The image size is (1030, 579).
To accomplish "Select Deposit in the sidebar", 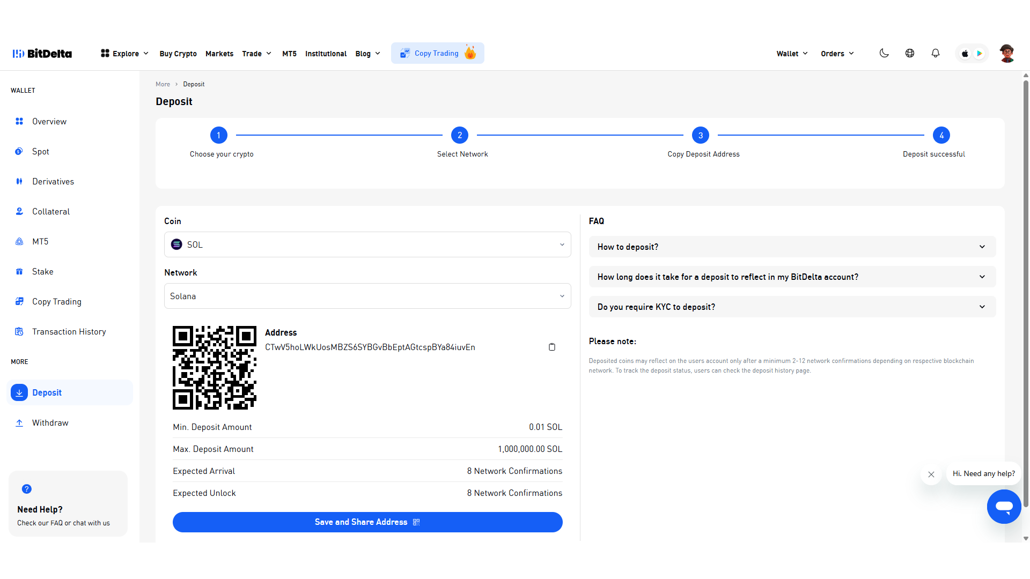I will pos(70,392).
